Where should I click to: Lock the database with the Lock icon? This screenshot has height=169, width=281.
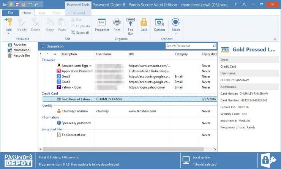coord(144,22)
